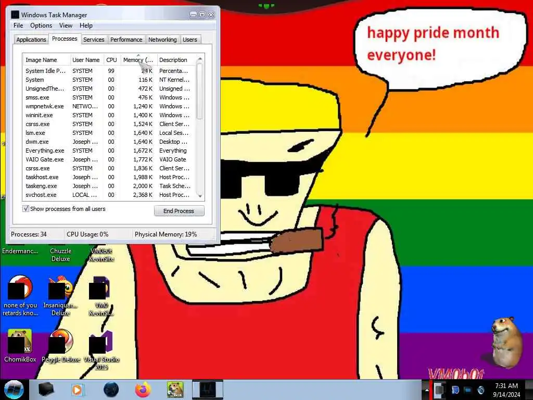533x400 pixels.
Task: Switch to the Applications tab
Action: (31, 40)
